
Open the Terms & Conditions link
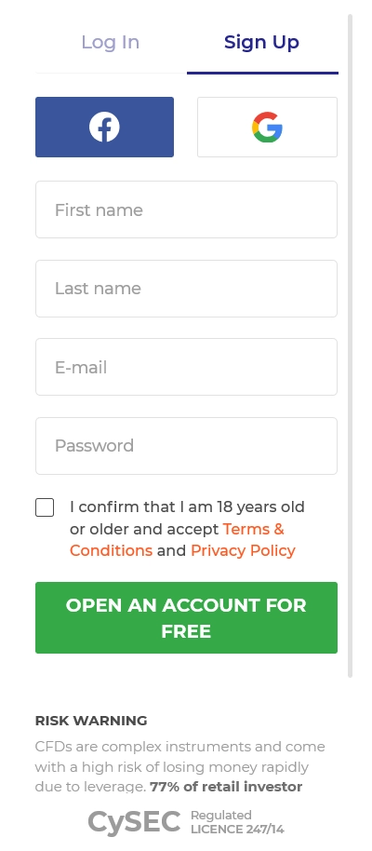coord(177,539)
